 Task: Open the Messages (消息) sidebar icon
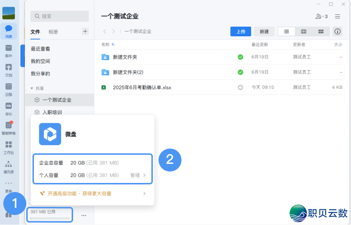[9, 31]
